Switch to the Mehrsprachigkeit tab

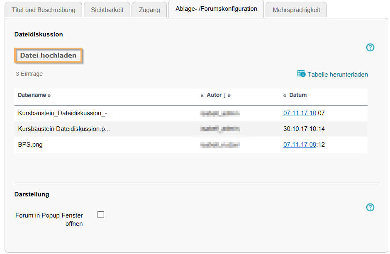pos(296,9)
